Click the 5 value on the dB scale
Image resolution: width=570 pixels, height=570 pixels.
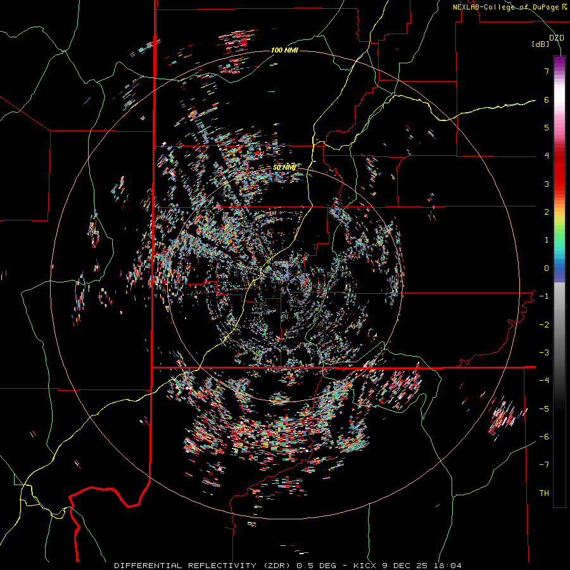click(x=547, y=127)
